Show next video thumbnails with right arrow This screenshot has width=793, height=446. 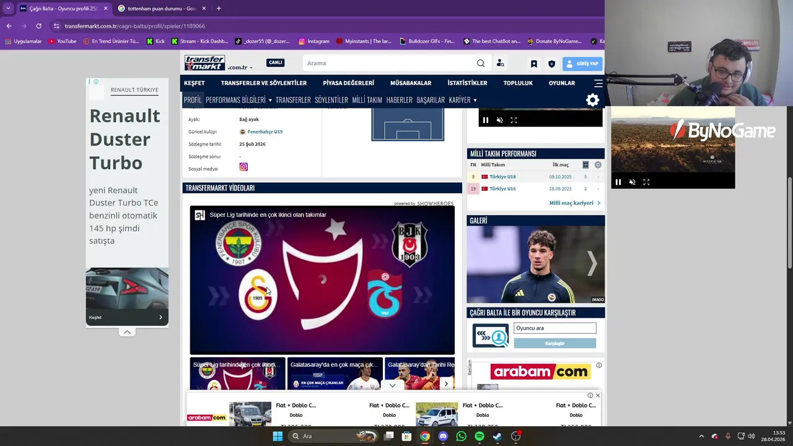445,384
